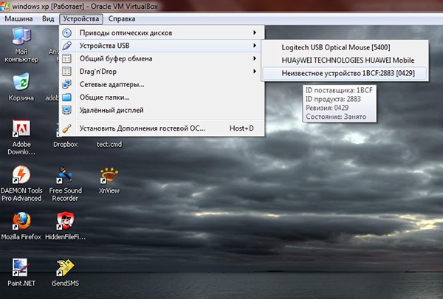Open the iSendSMS desktop icon
The width and height of the screenshot is (443, 299).
tap(66, 267)
